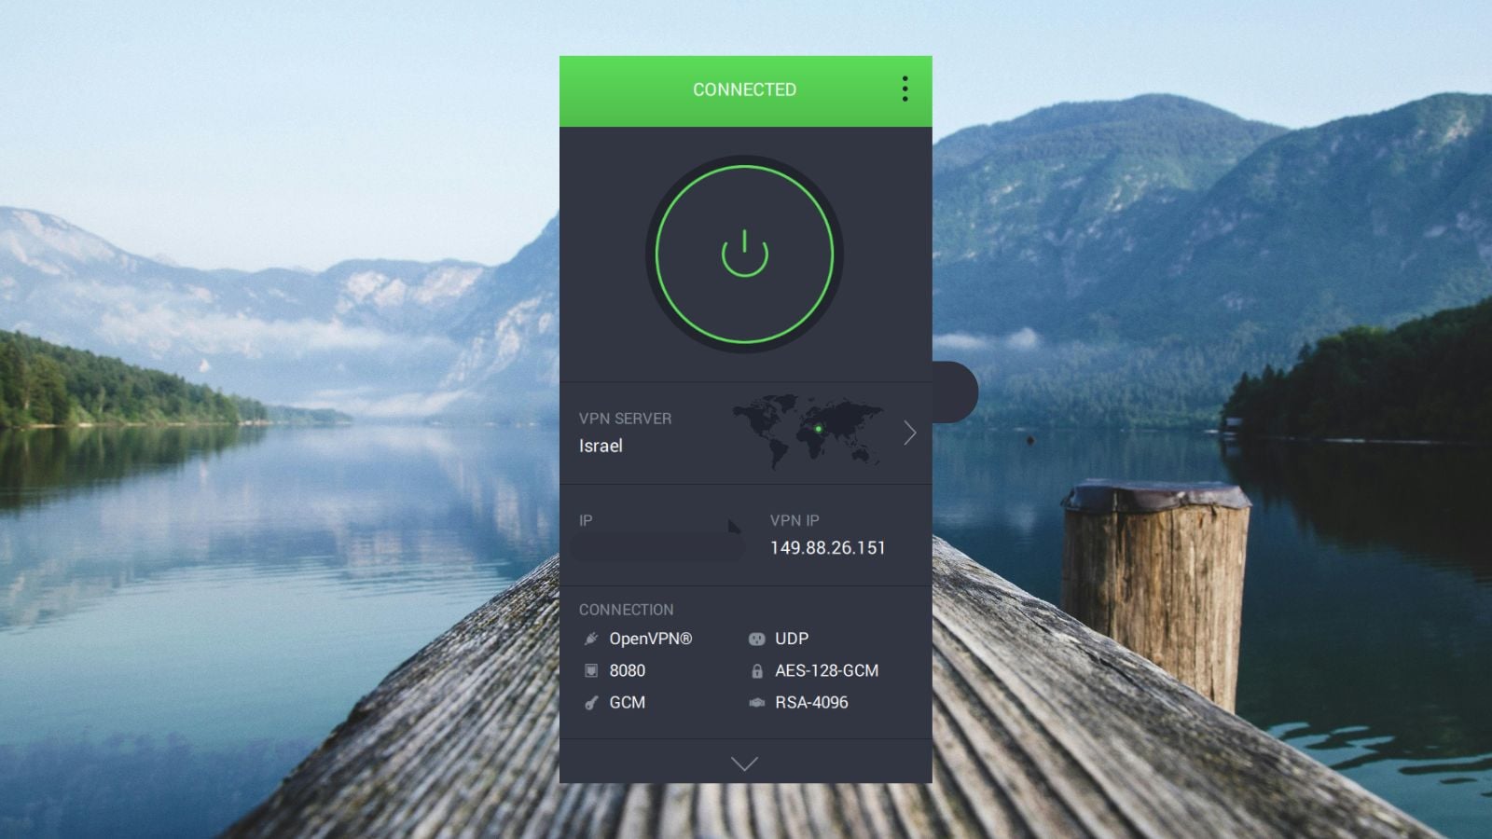Click the VPN IP address 149.88.26.151
Viewport: 1492px width, 839px height.
point(827,548)
